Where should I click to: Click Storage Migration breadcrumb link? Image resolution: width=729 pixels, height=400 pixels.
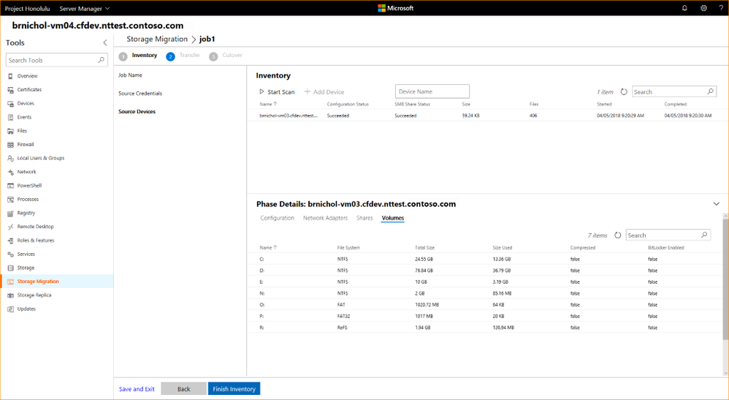pos(157,39)
